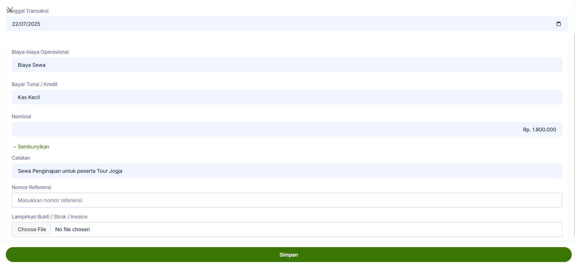Open the calendar picker icon in date field
This screenshot has height=266, width=575.
click(x=558, y=24)
